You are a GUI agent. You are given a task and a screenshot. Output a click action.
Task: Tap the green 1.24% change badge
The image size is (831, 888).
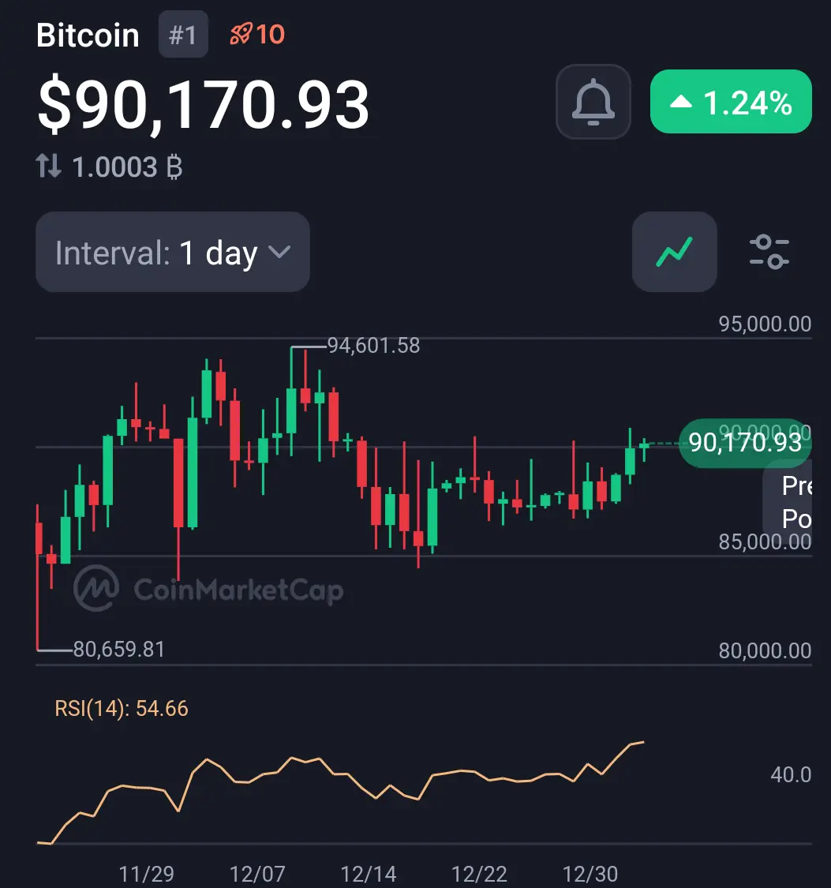tap(731, 102)
